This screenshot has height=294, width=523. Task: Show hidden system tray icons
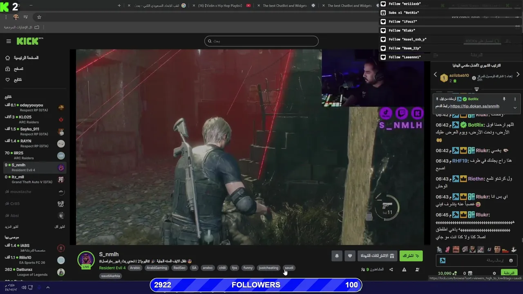(48, 287)
